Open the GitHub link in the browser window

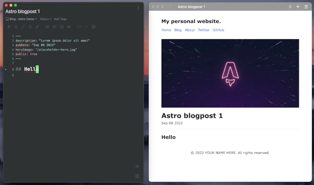pyautogui.click(x=218, y=30)
